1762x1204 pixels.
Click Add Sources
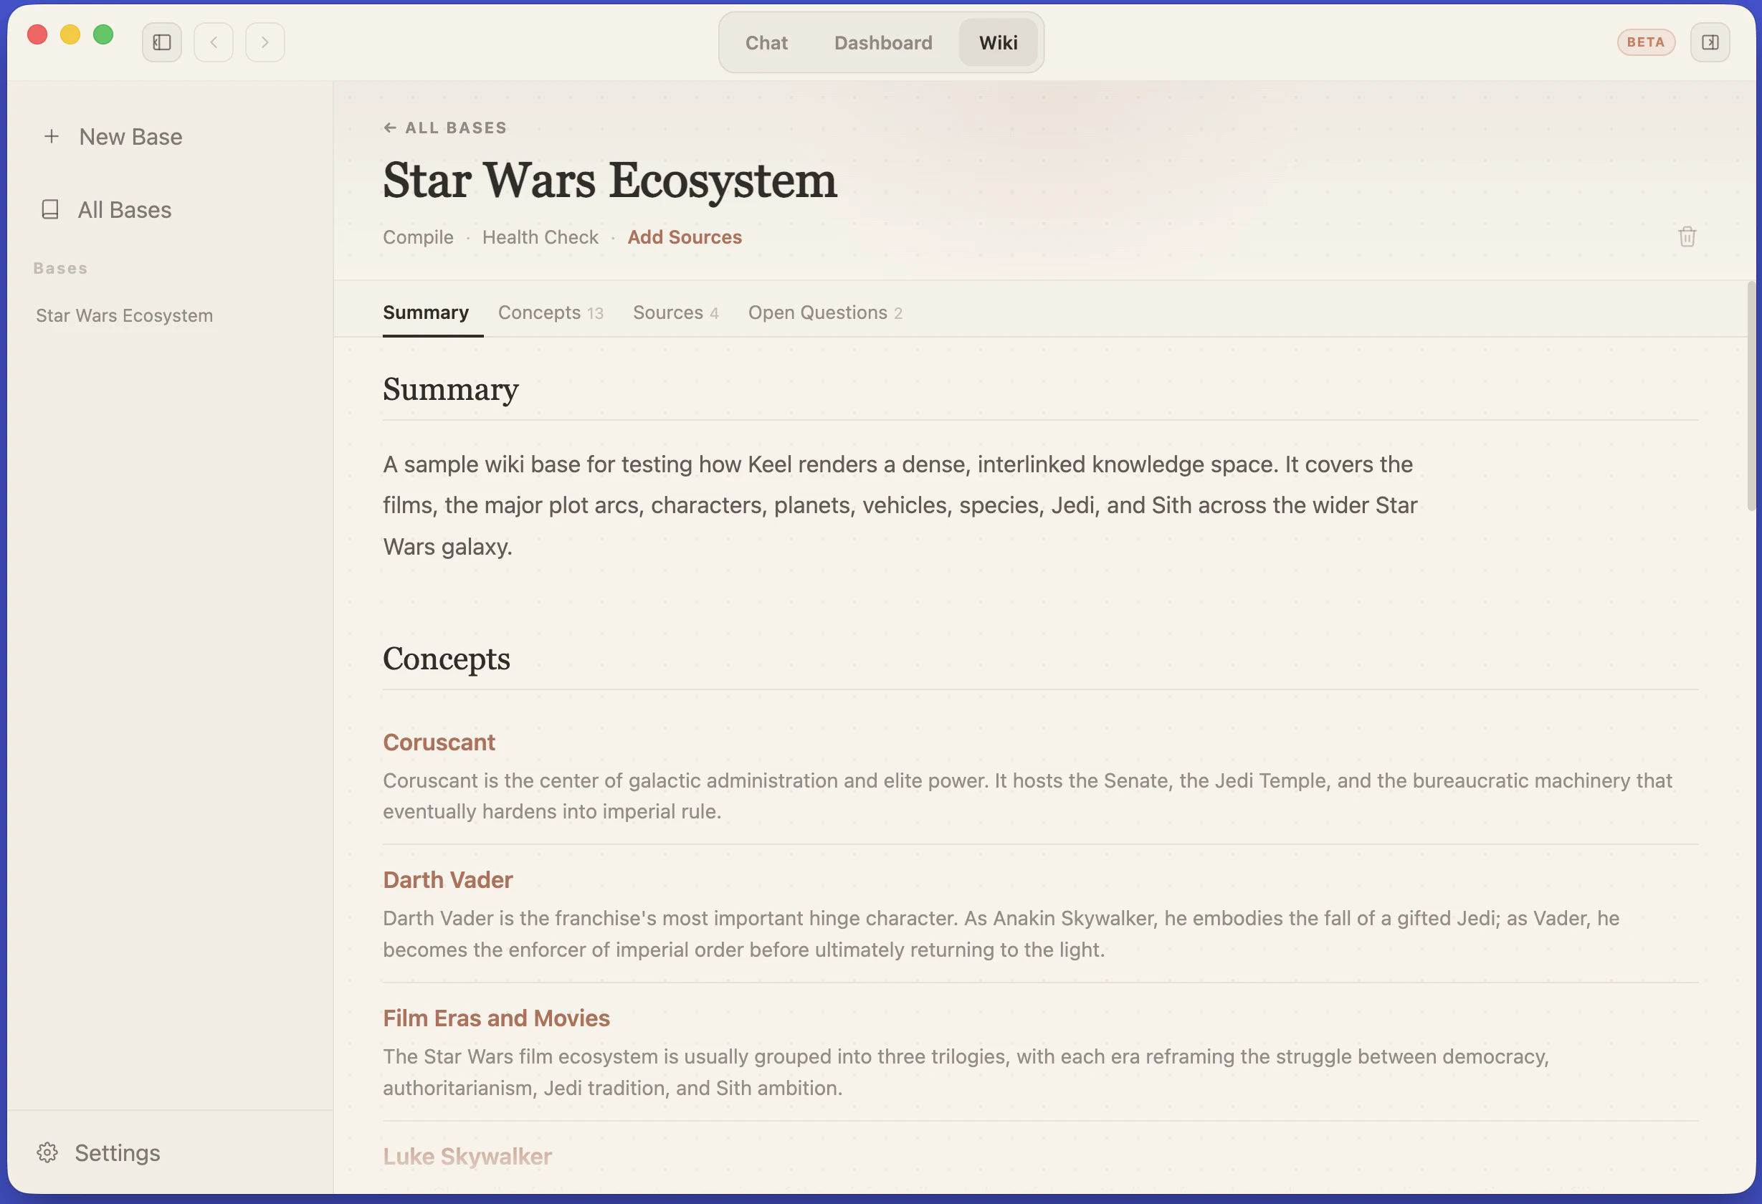(685, 237)
